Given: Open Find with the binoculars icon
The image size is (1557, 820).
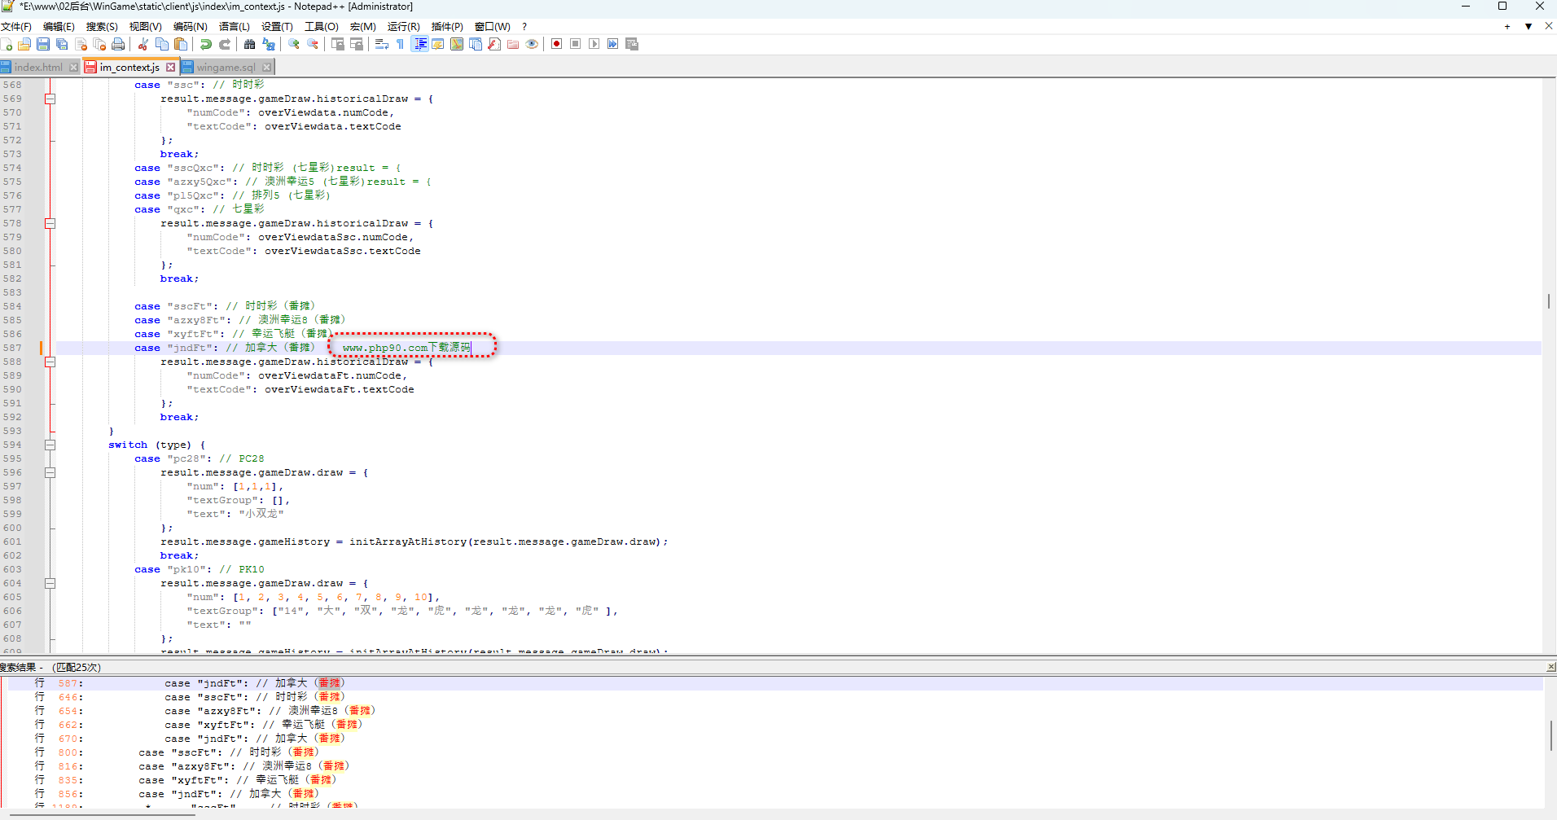Looking at the screenshot, I should click(250, 44).
